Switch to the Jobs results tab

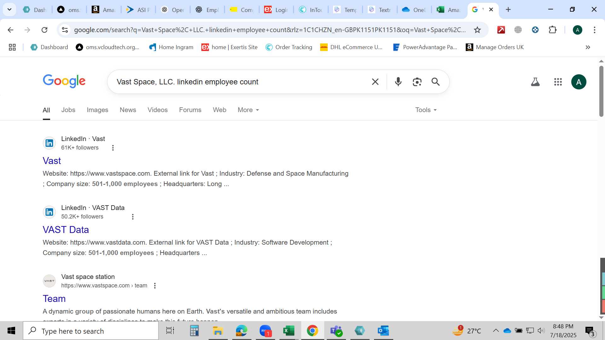(x=68, y=110)
